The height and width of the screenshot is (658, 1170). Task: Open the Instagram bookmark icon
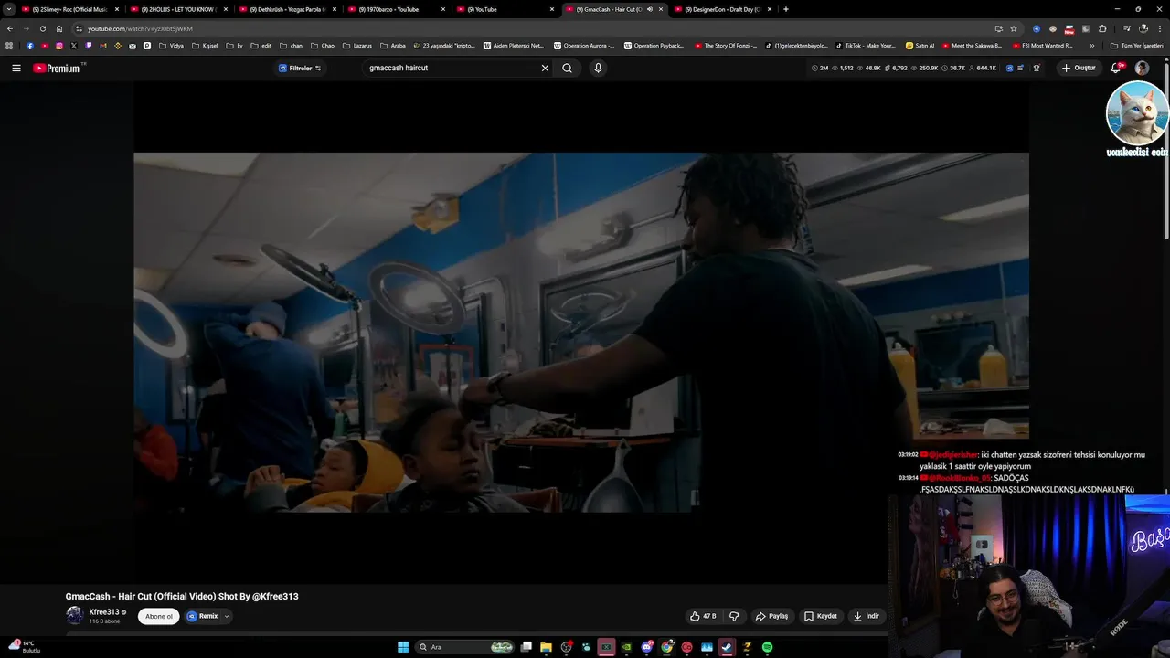pyautogui.click(x=59, y=45)
